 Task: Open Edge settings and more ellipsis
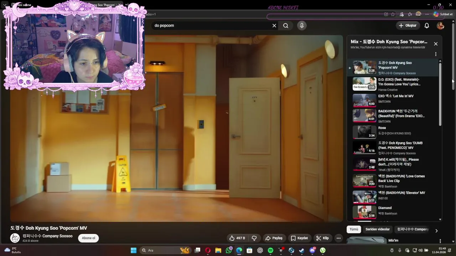427,14
